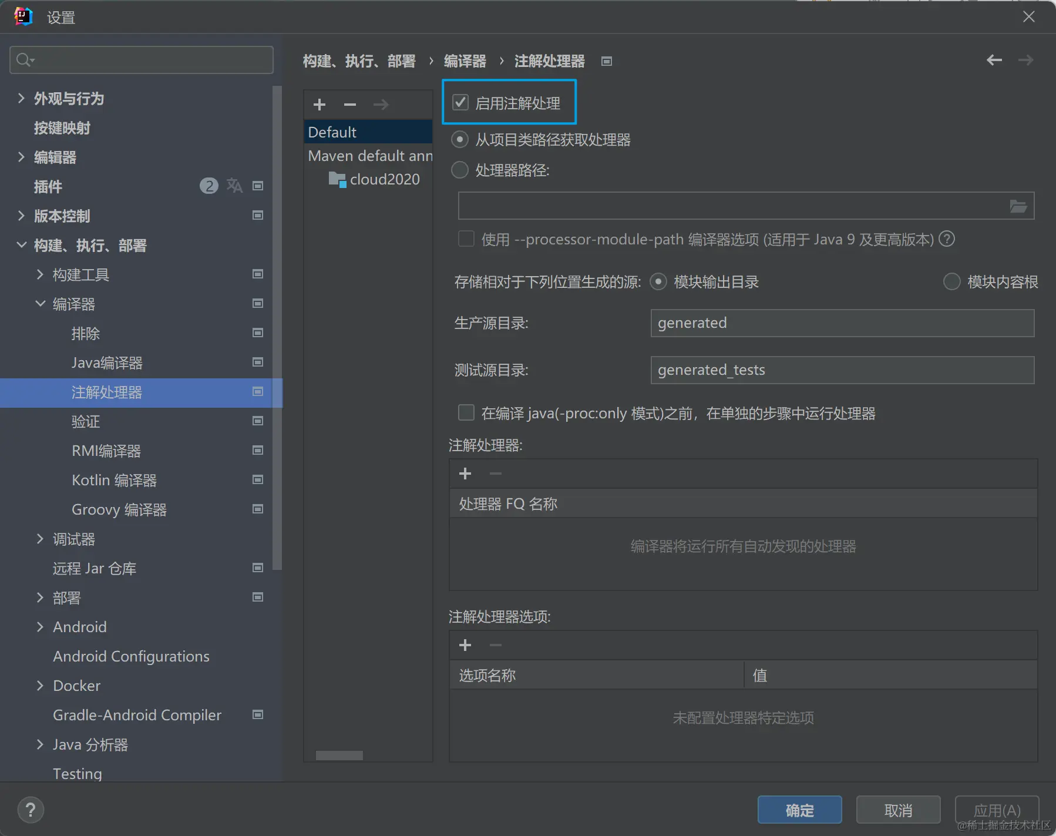The image size is (1056, 836).
Task: Click the project icon on RMI编译器 row
Action: coord(257,451)
